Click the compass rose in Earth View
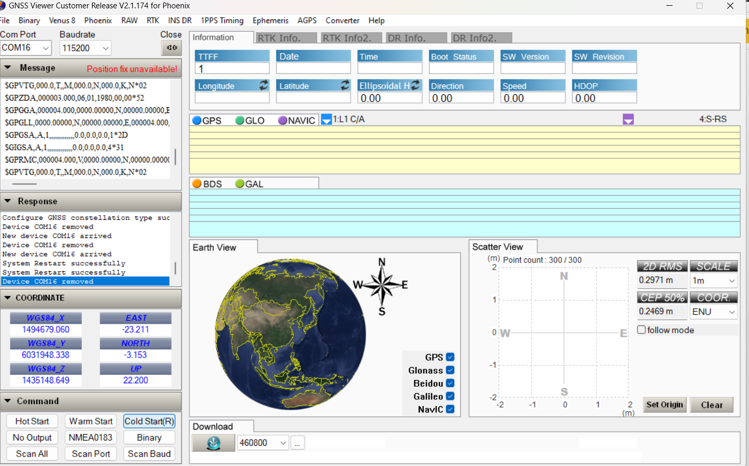Image resolution: width=749 pixels, height=466 pixels. pyautogui.click(x=382, y=286)
